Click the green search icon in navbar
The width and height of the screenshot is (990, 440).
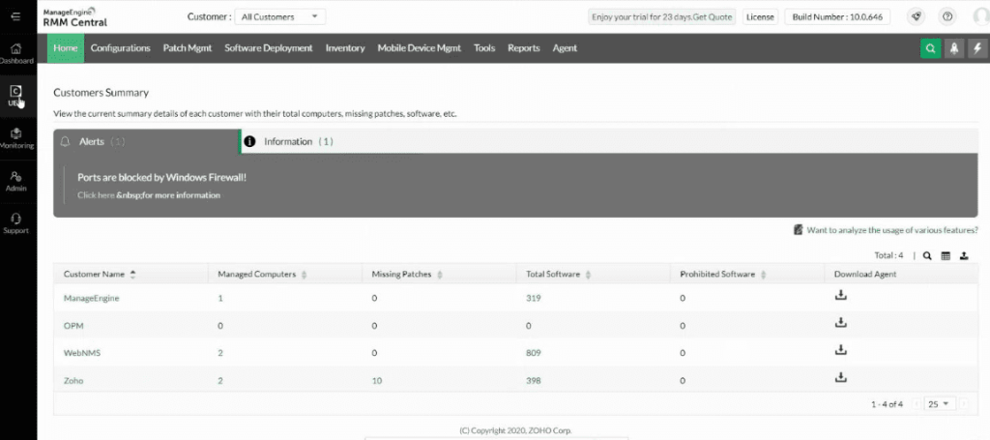click(x=930, y=48)
